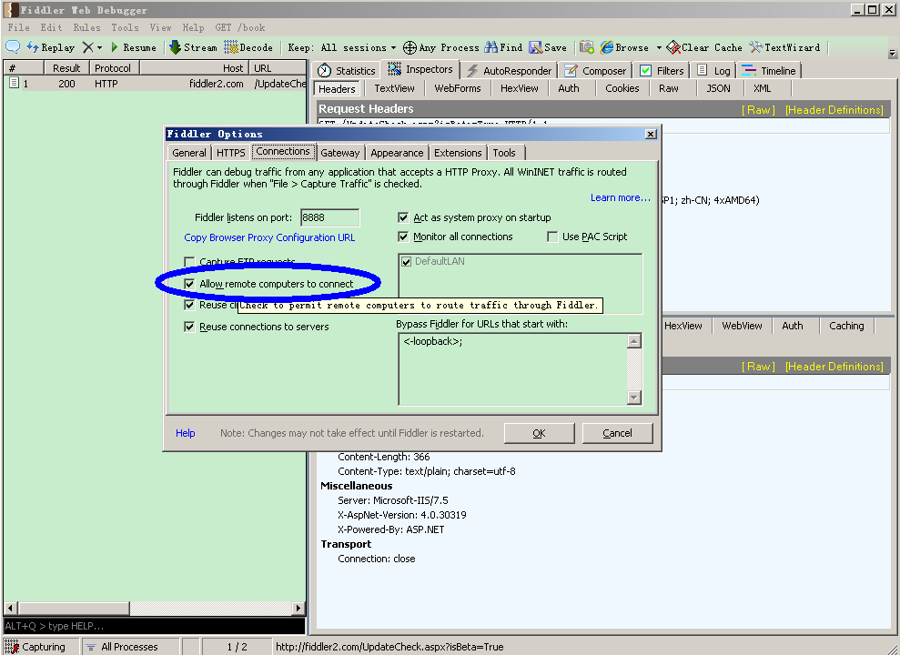Open TextWizard from the toolbar
This screenshot has width=900, height=655.
(x=784, y=47)
